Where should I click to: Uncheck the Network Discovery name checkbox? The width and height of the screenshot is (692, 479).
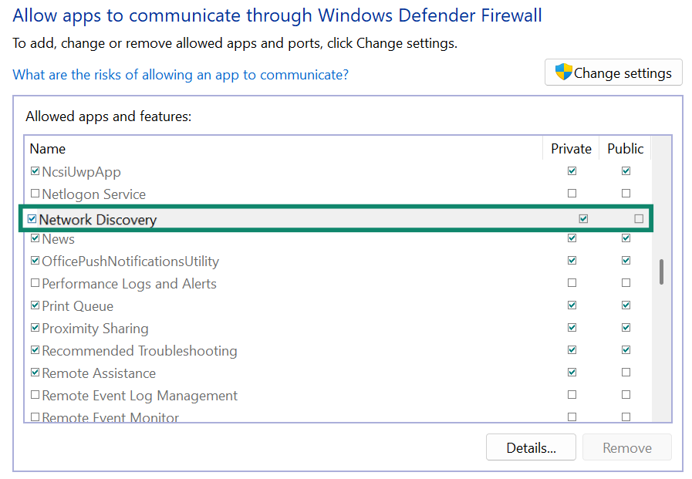point(32,218)
